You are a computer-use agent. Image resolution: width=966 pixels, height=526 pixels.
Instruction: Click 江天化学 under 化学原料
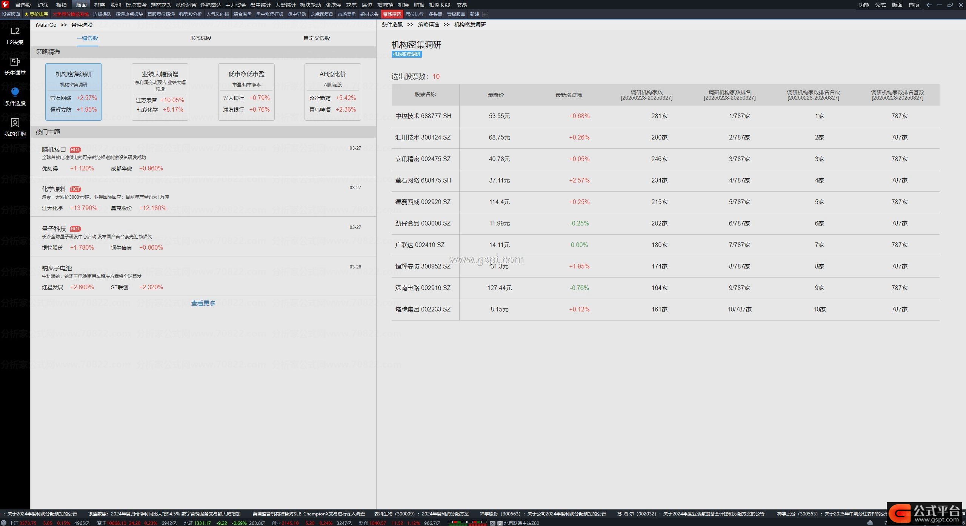(52, 208)
